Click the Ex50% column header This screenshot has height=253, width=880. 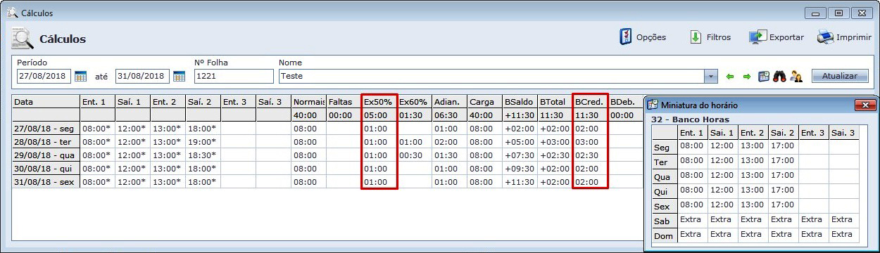(x=379, y=102)
